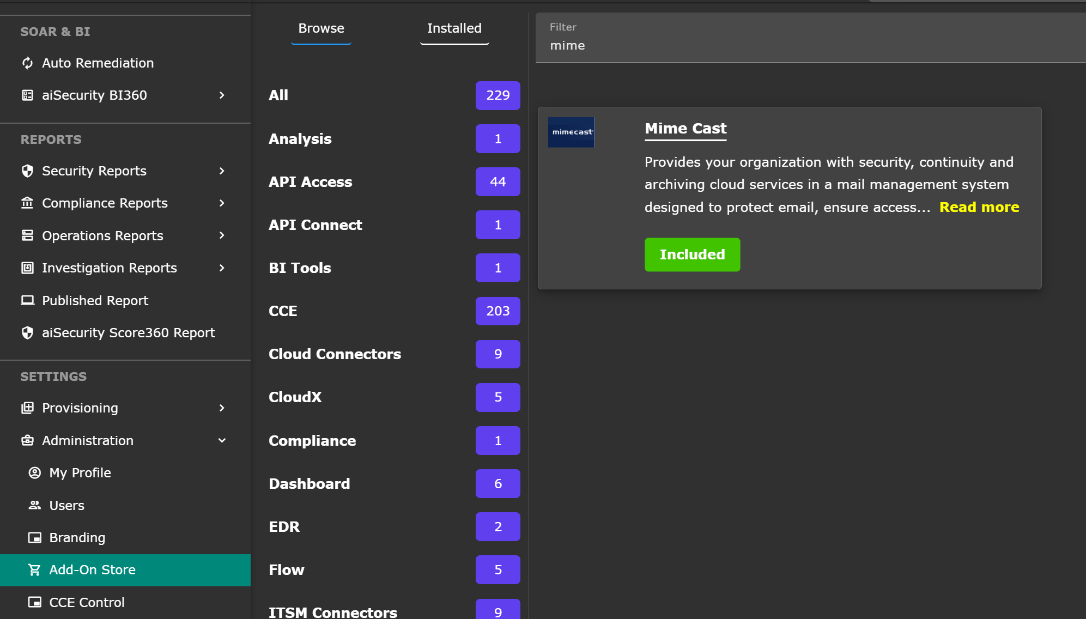Screen dimensions: 1086x619
Task: Click the Auto Remediation sync icon
Action: tap(27, 63)
